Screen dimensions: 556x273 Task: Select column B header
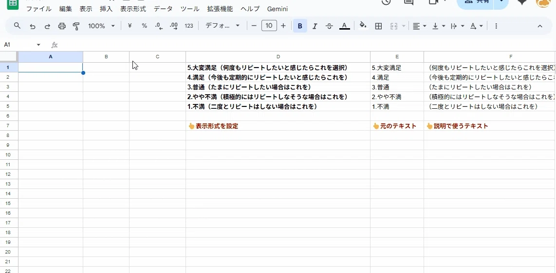[x=106, y=56]
